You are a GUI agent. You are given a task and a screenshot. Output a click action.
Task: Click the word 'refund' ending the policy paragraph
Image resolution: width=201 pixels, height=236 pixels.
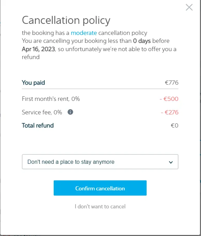pos(31,57)
